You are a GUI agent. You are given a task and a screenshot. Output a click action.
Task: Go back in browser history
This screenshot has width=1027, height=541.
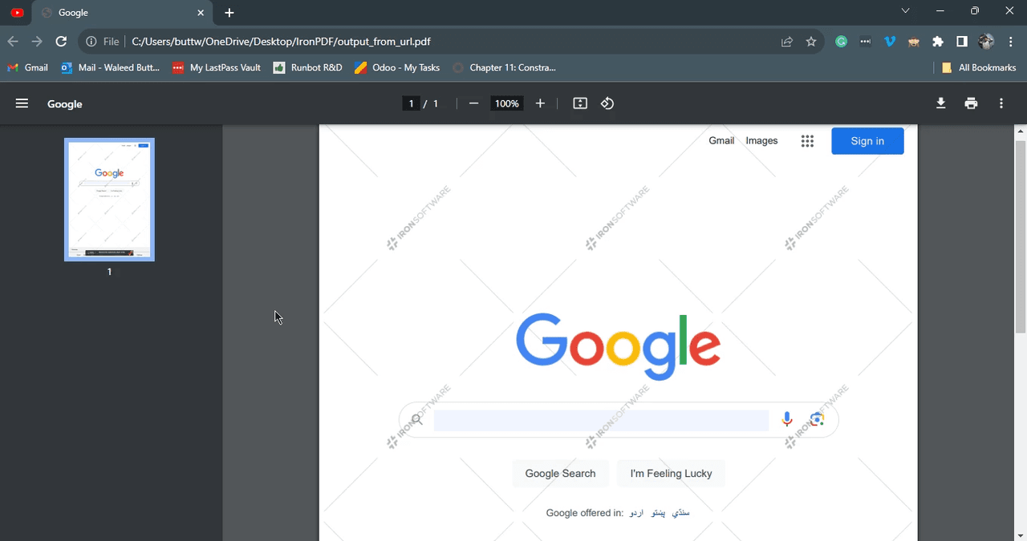pos(13,42)
